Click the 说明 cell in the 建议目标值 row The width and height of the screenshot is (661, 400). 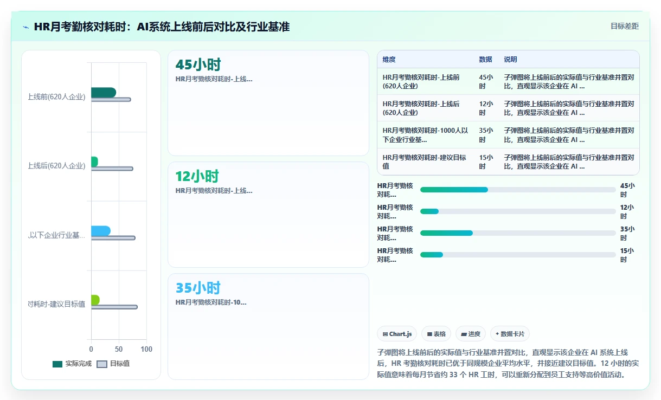click(569, 162)
